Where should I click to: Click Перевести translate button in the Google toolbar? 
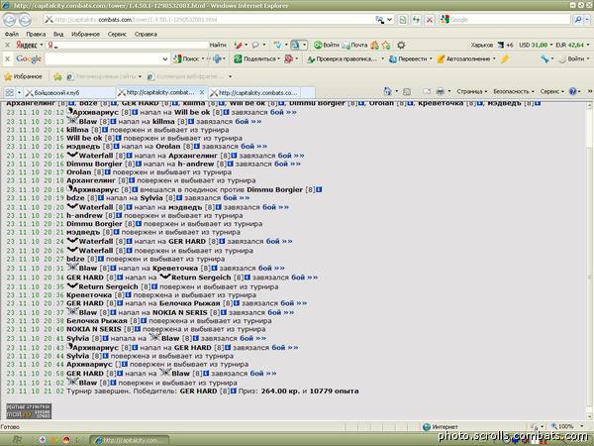point(408,58)
